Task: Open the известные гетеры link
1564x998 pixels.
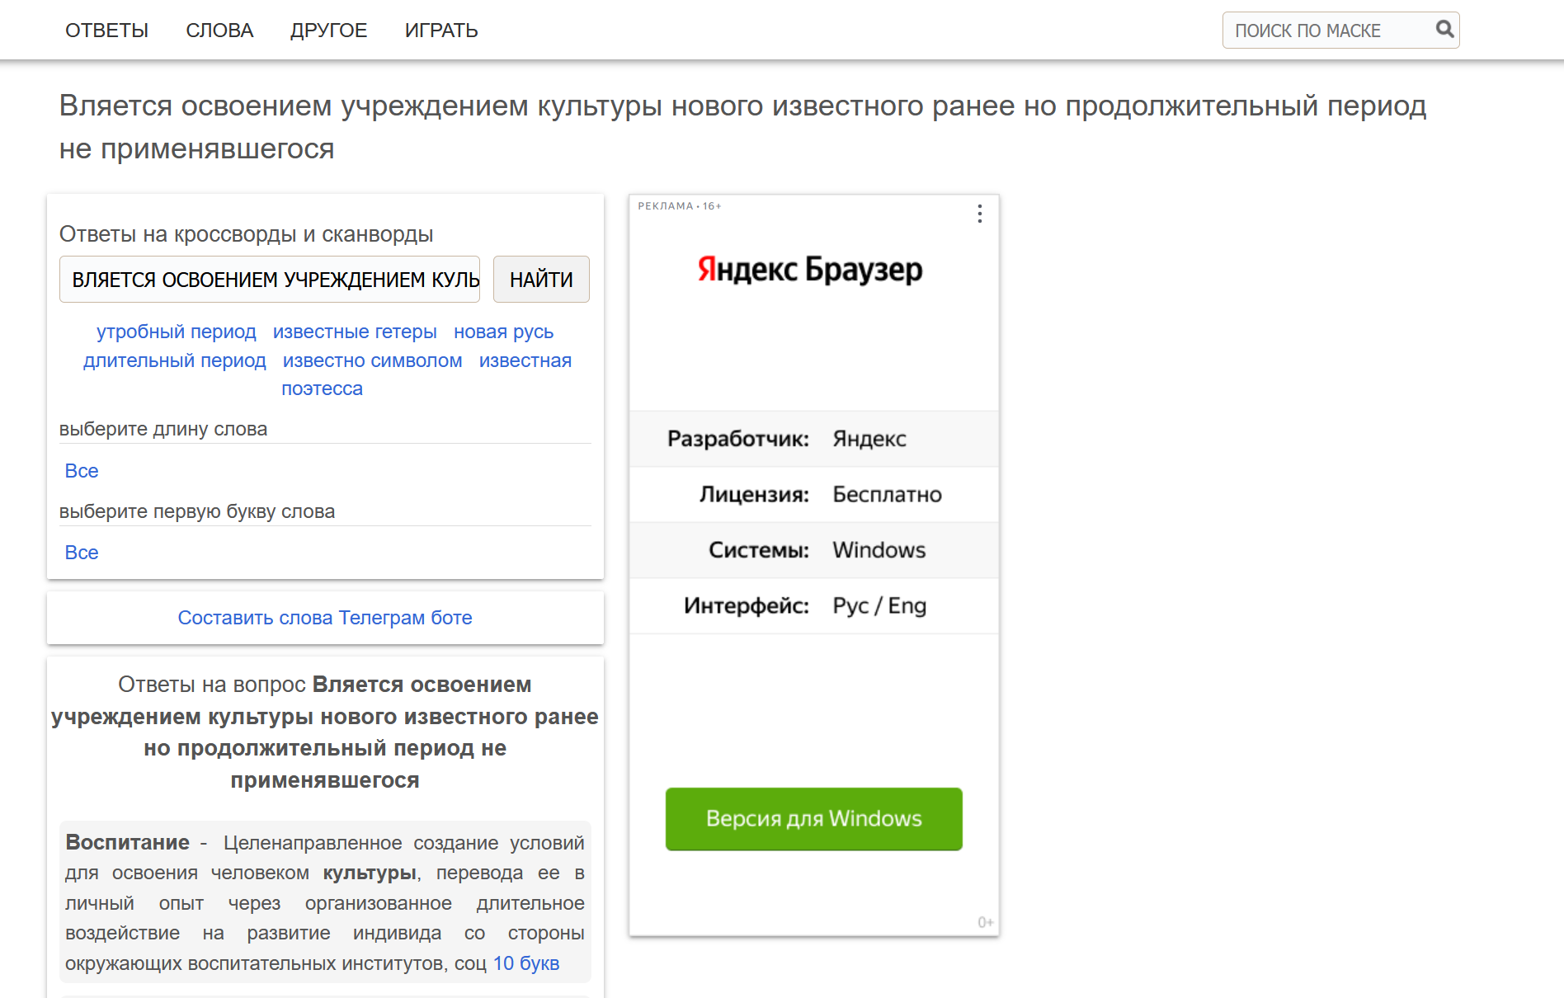Action: pyautogui.click(x=355, y=332)
